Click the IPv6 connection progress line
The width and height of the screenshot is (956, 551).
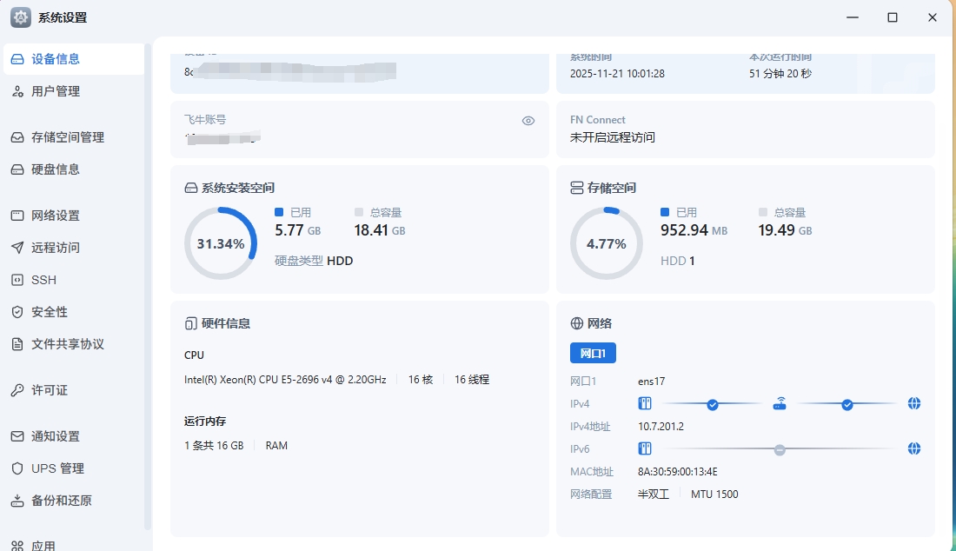pos(780,449)
